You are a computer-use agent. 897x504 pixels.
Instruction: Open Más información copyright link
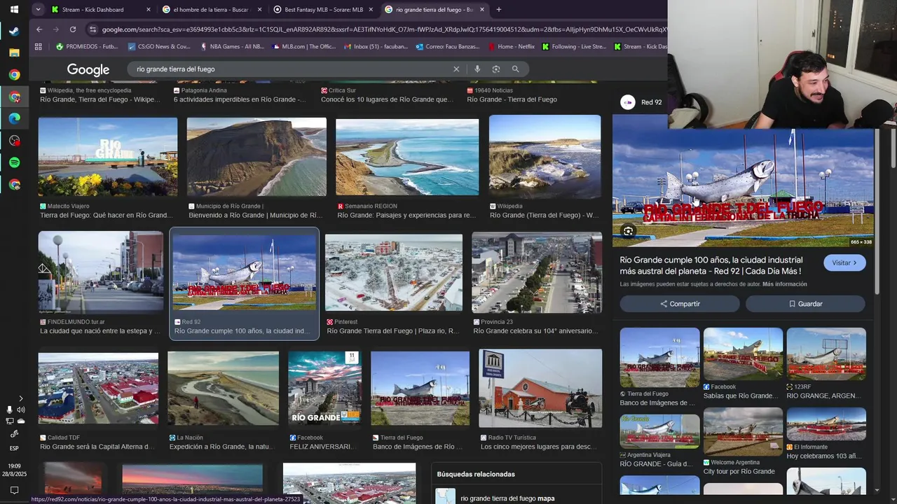pyautogui.click(x=785, y=284)
